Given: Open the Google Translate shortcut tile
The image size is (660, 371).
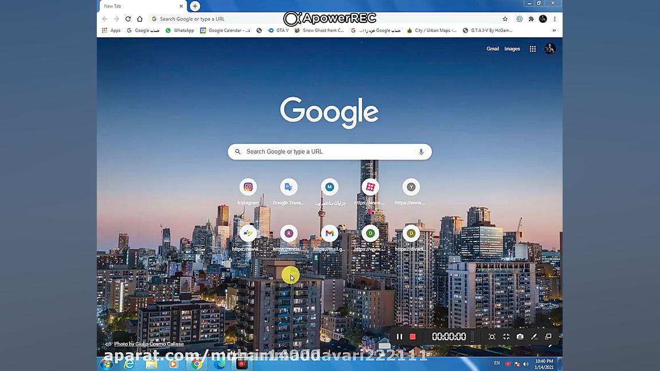Looking at the screenshot, I should click(x=288, y=187).
